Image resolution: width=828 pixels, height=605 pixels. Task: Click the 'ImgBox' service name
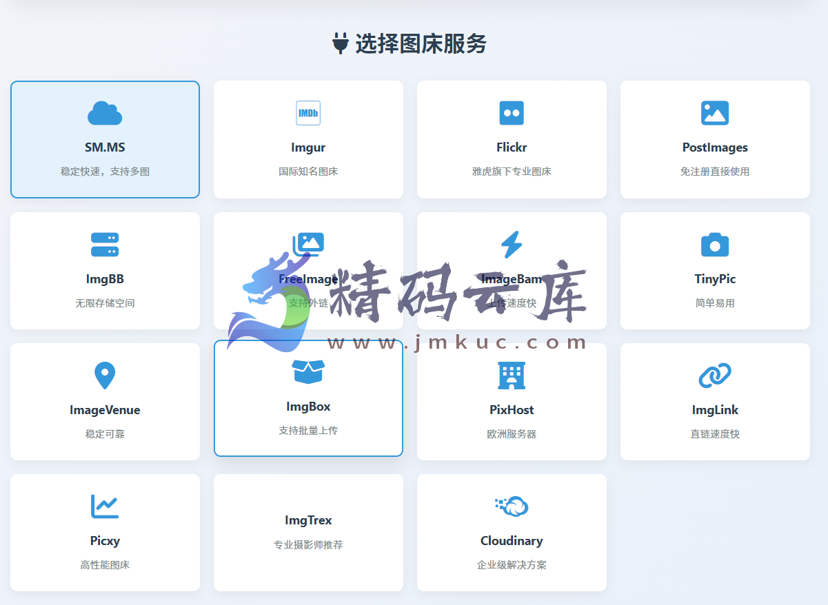pyautogui.click(x=308, y=407)
